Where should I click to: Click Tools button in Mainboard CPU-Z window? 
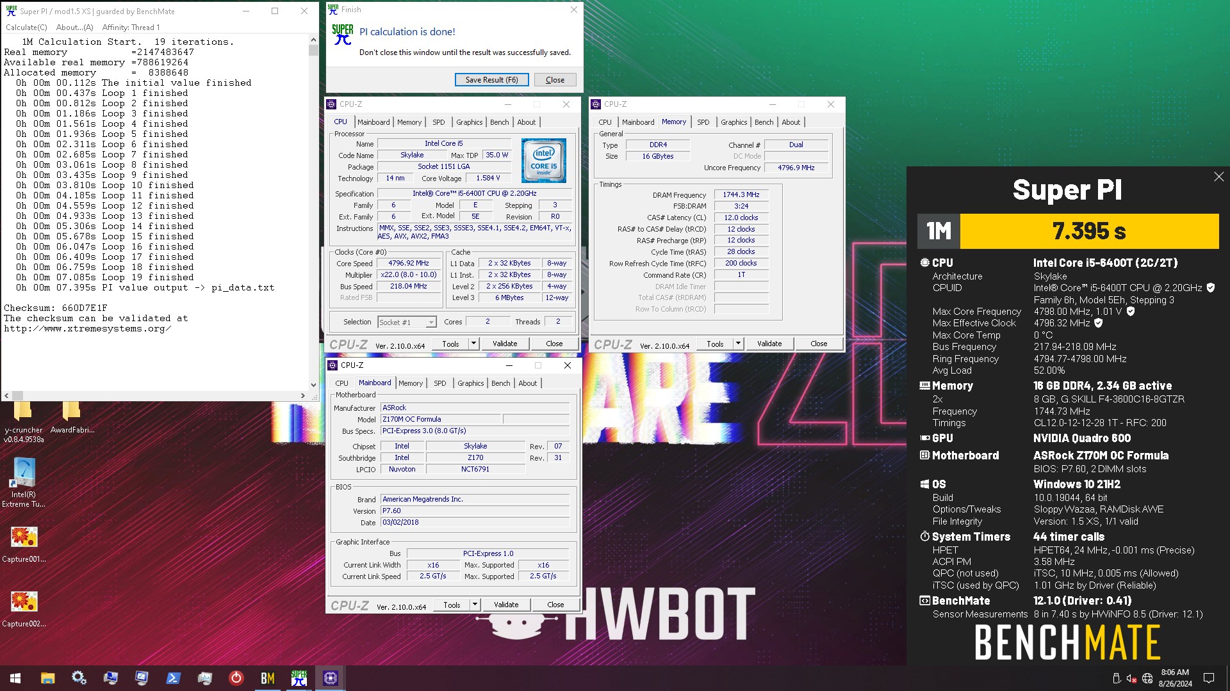(452, 605)
